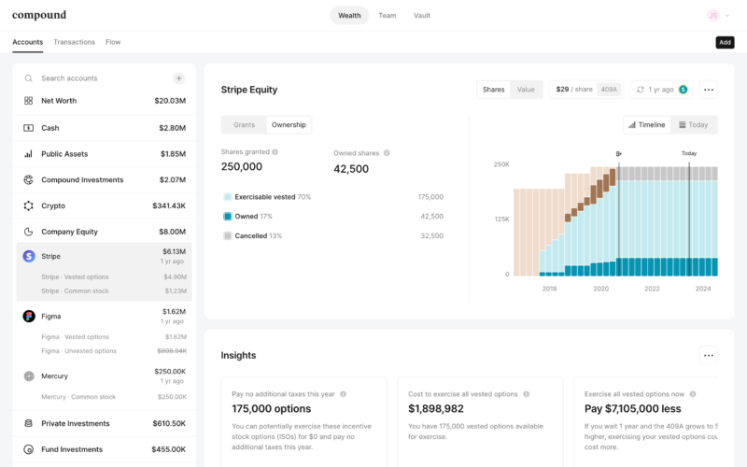Select the Ownership segment
747x467 pixels.
289,125
